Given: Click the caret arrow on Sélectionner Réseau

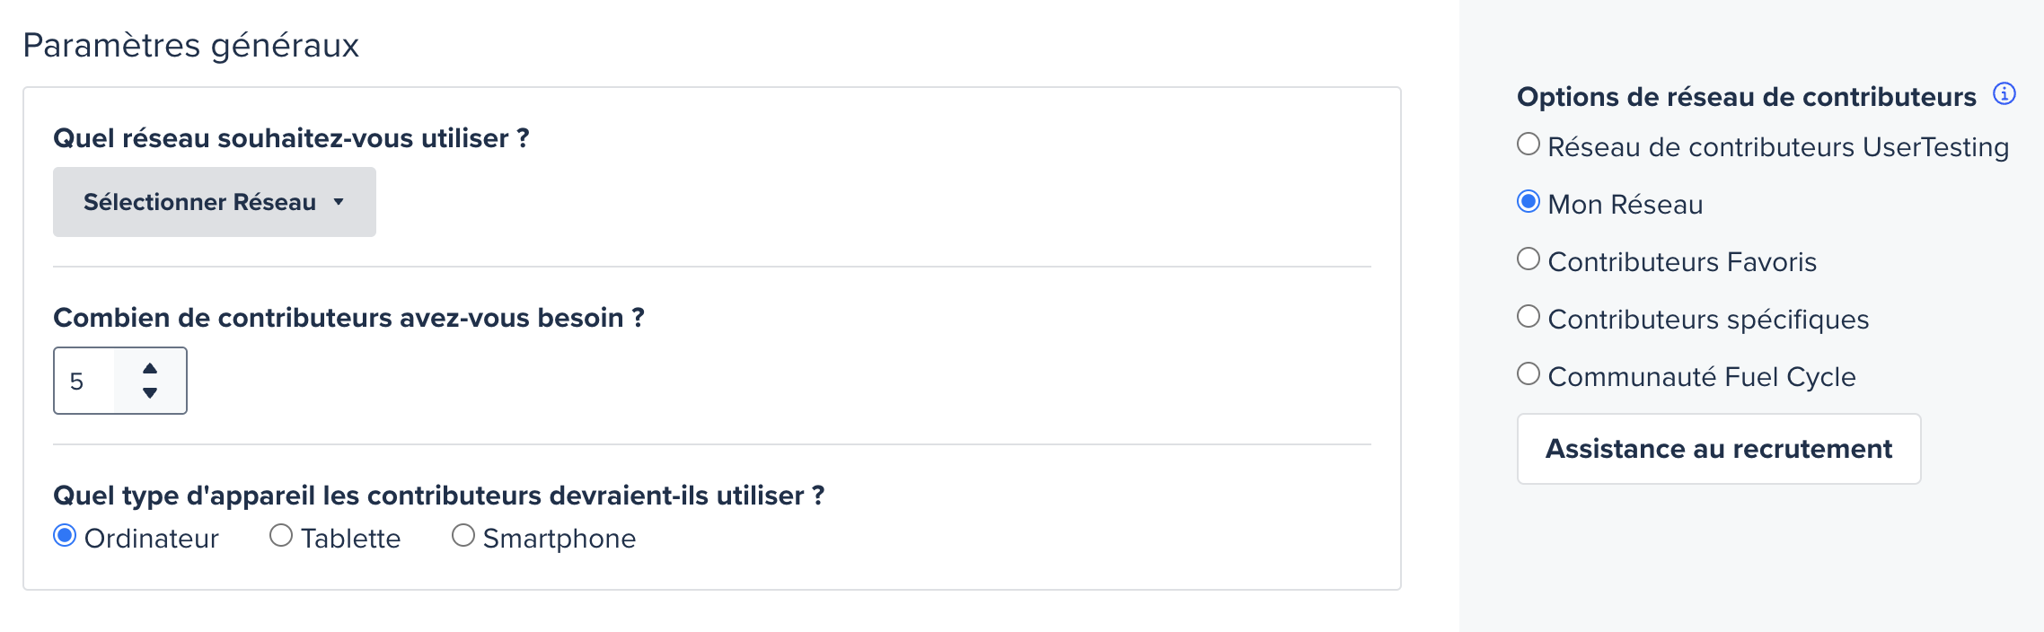Looking at the screenshot, I should (x=339, y=202).
